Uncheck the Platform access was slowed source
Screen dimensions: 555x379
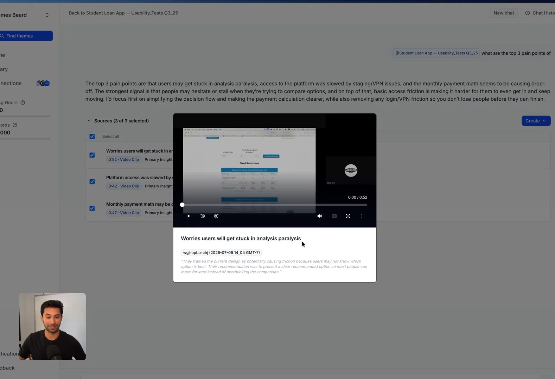point(92,182)
